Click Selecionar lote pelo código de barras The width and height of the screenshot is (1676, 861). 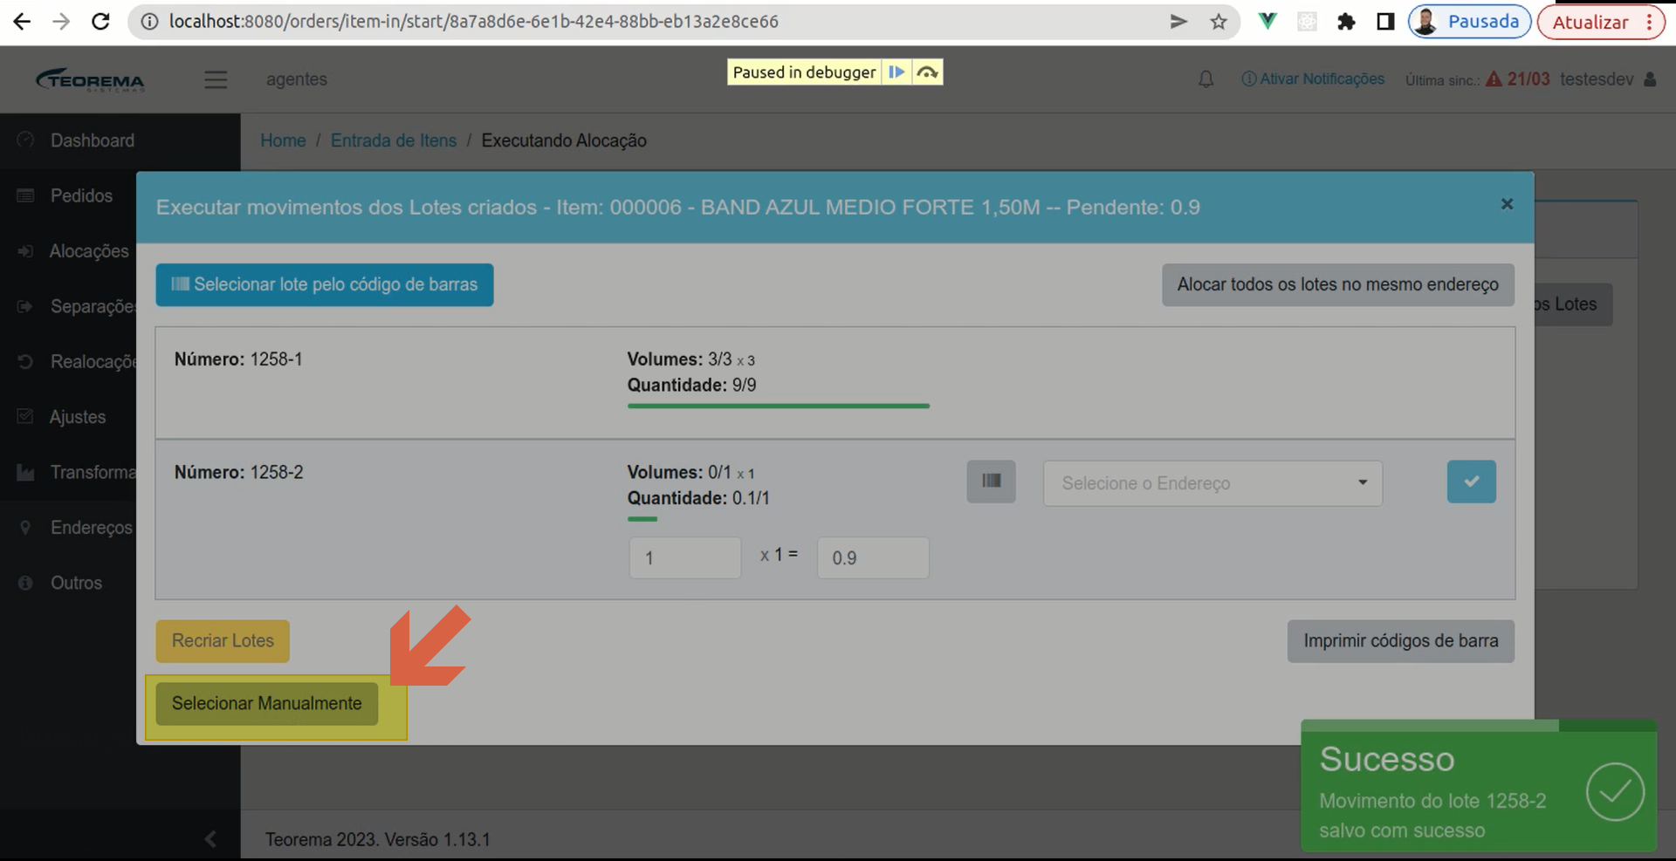325,284
